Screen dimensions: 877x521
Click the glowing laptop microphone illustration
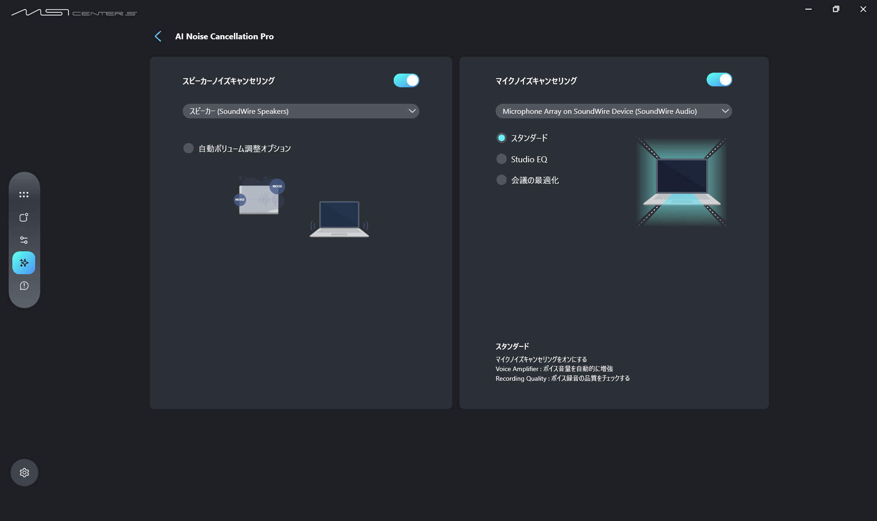click(x=682, y=182)
